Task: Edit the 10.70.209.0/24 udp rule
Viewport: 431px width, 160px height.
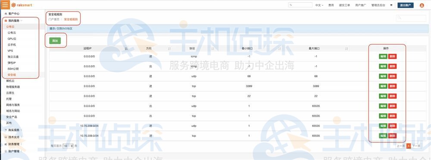Action: coord(383,126)
